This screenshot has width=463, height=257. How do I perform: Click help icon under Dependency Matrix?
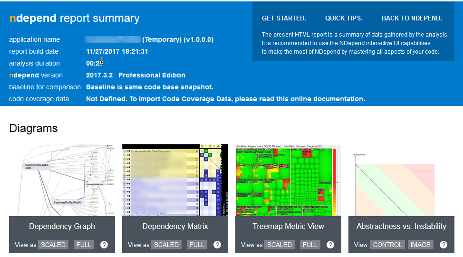pyautogui.click(x=217, y=245)
